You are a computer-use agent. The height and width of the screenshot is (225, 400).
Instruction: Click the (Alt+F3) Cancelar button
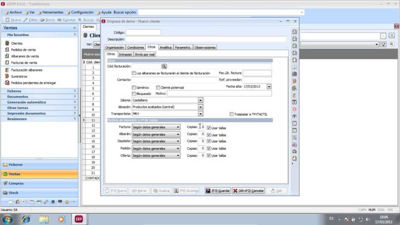248,191
